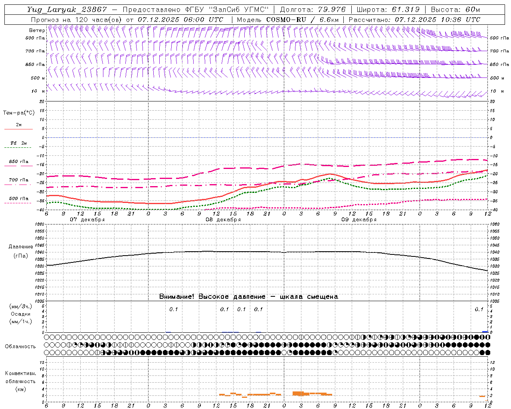Click the '2м' legend entry above Td
Viewport: 511px width, 409px height.
(x=19, y=125)
